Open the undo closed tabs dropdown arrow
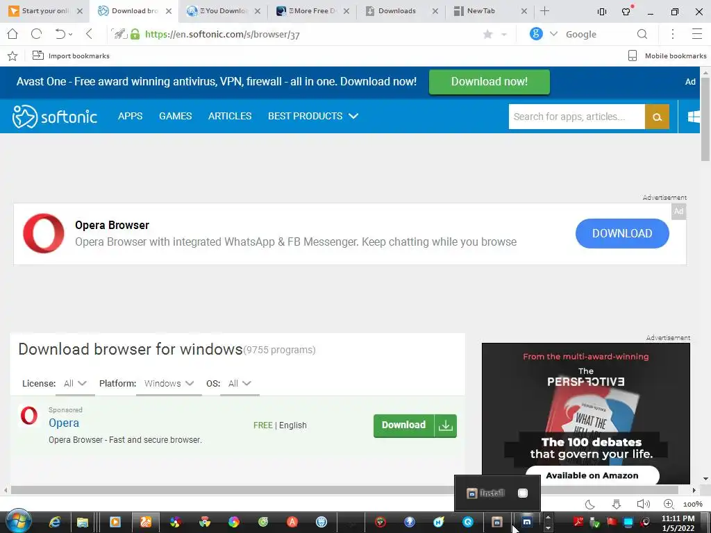 point(71,35)
